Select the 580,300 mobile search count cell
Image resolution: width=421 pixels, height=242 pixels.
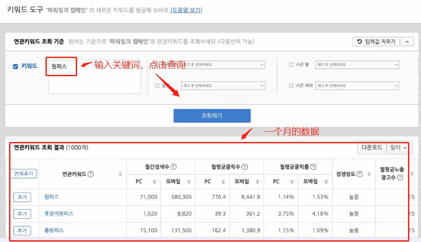tap(181, 197)
